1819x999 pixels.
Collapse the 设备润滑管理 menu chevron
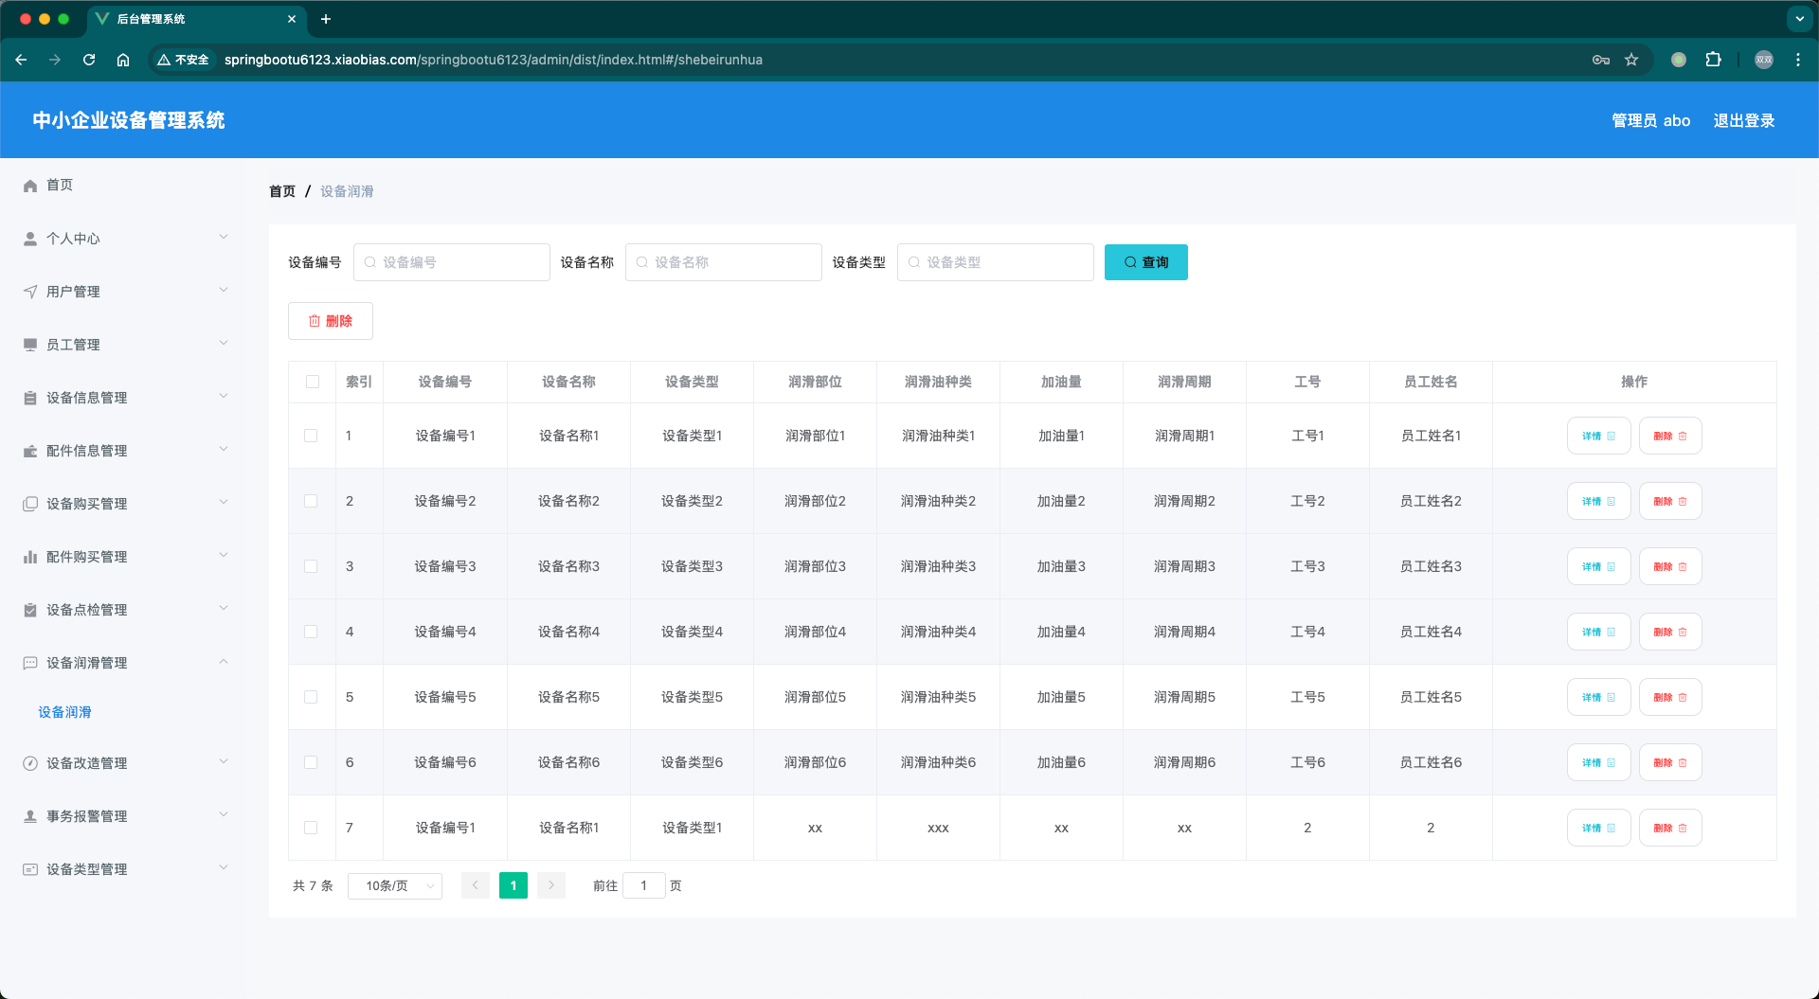[224, 661]
